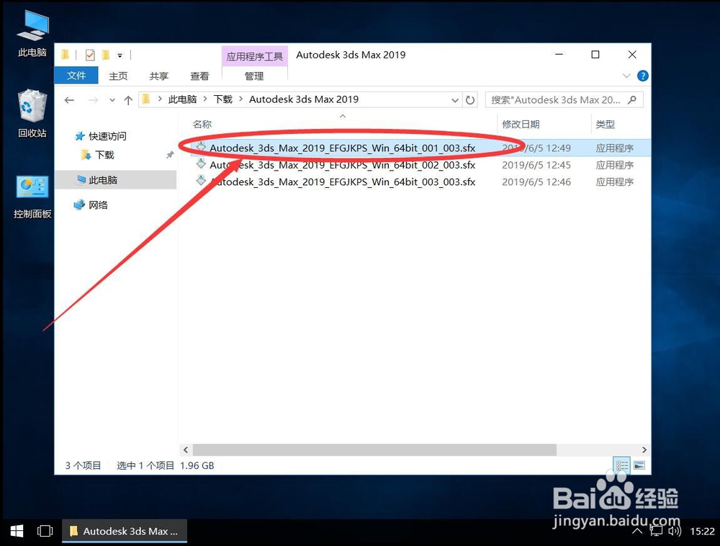Open recent locations dropdown arrow
Screen dimensions: 720x546
tap(112, 100)
